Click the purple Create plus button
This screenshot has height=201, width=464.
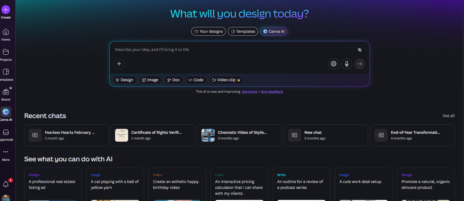pyautogui.click(x=6, y=10)
